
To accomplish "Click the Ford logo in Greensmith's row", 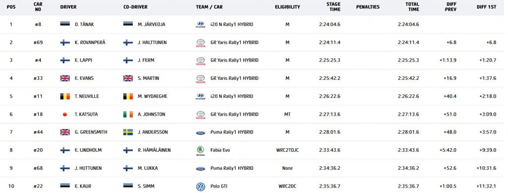I will coord(200,132).
